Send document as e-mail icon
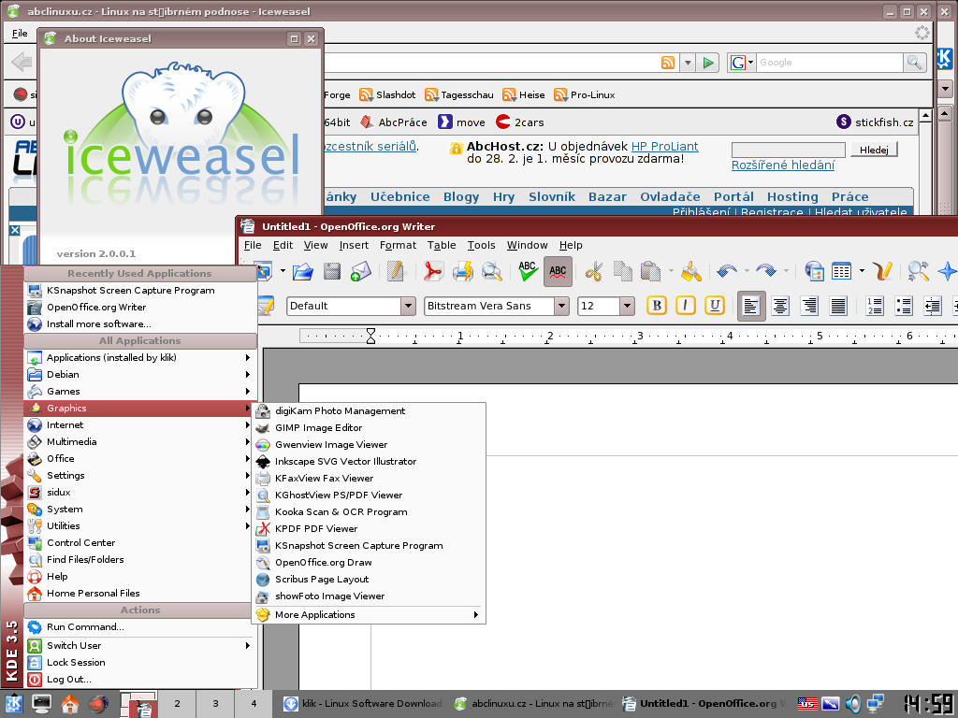Screen dimensions: 958x718 [x=360, y=271]
